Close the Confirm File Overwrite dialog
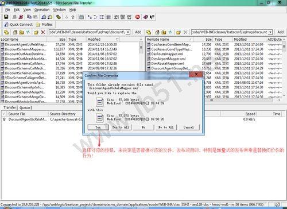 [196, 74]
